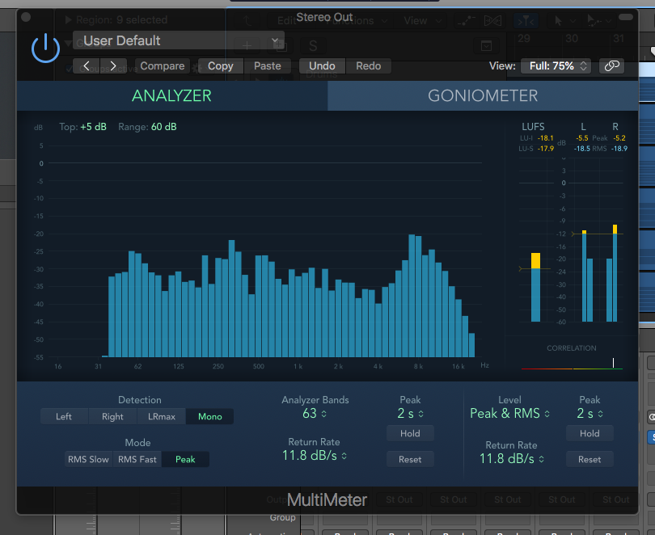The width and height of the screenshot is (655, 535).
Task: Click the LU-I -18.1 loudness value
Action: click(546, 138)
